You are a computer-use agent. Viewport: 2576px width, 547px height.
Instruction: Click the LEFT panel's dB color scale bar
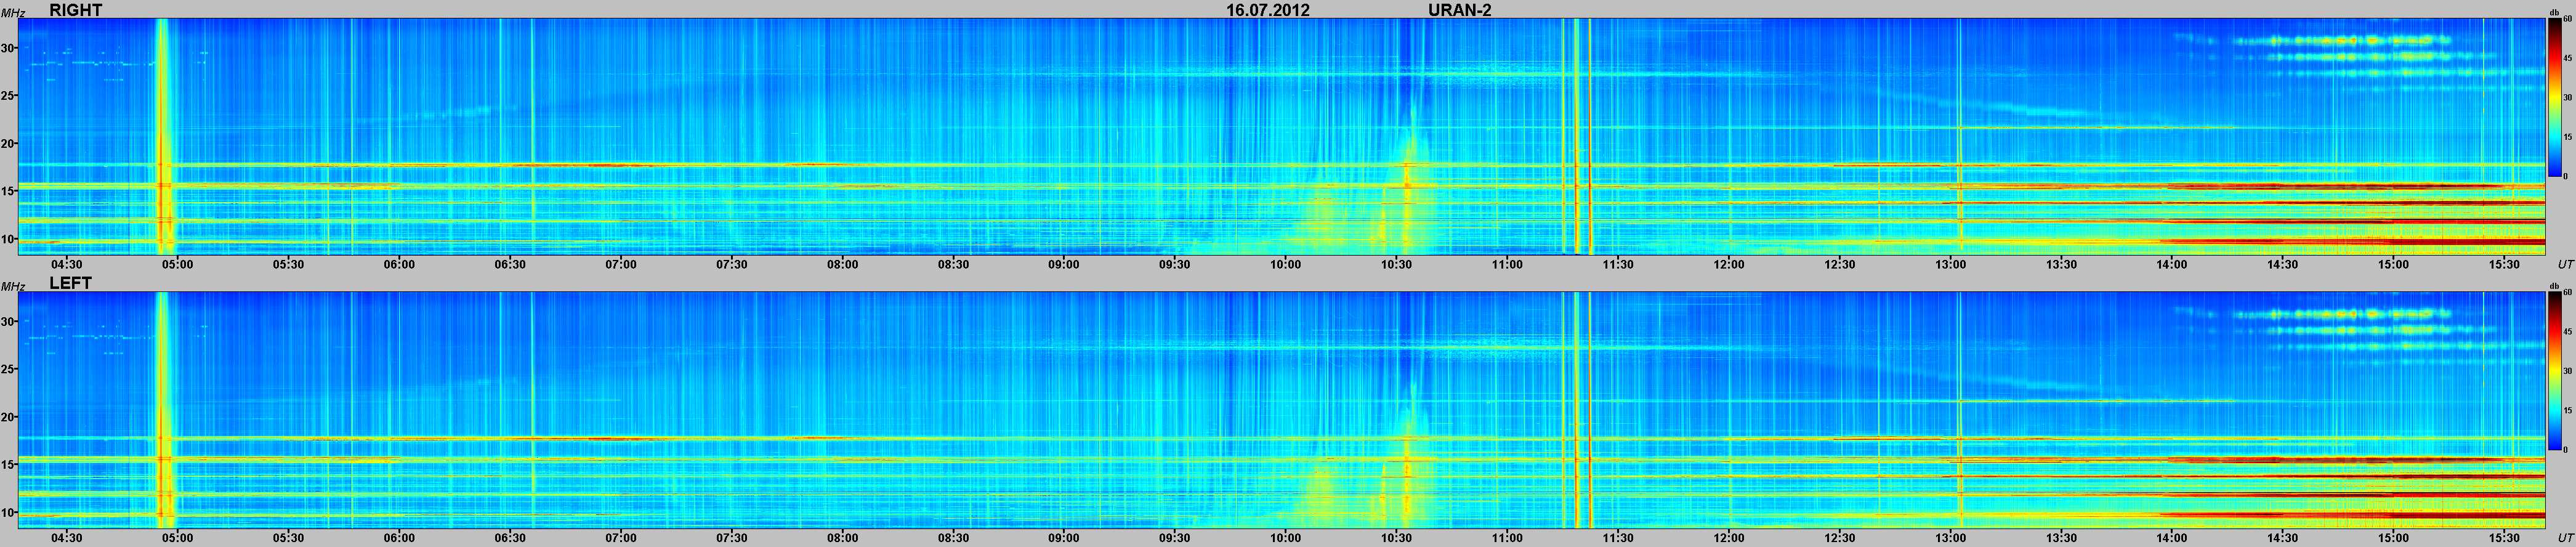point(2555,370)
